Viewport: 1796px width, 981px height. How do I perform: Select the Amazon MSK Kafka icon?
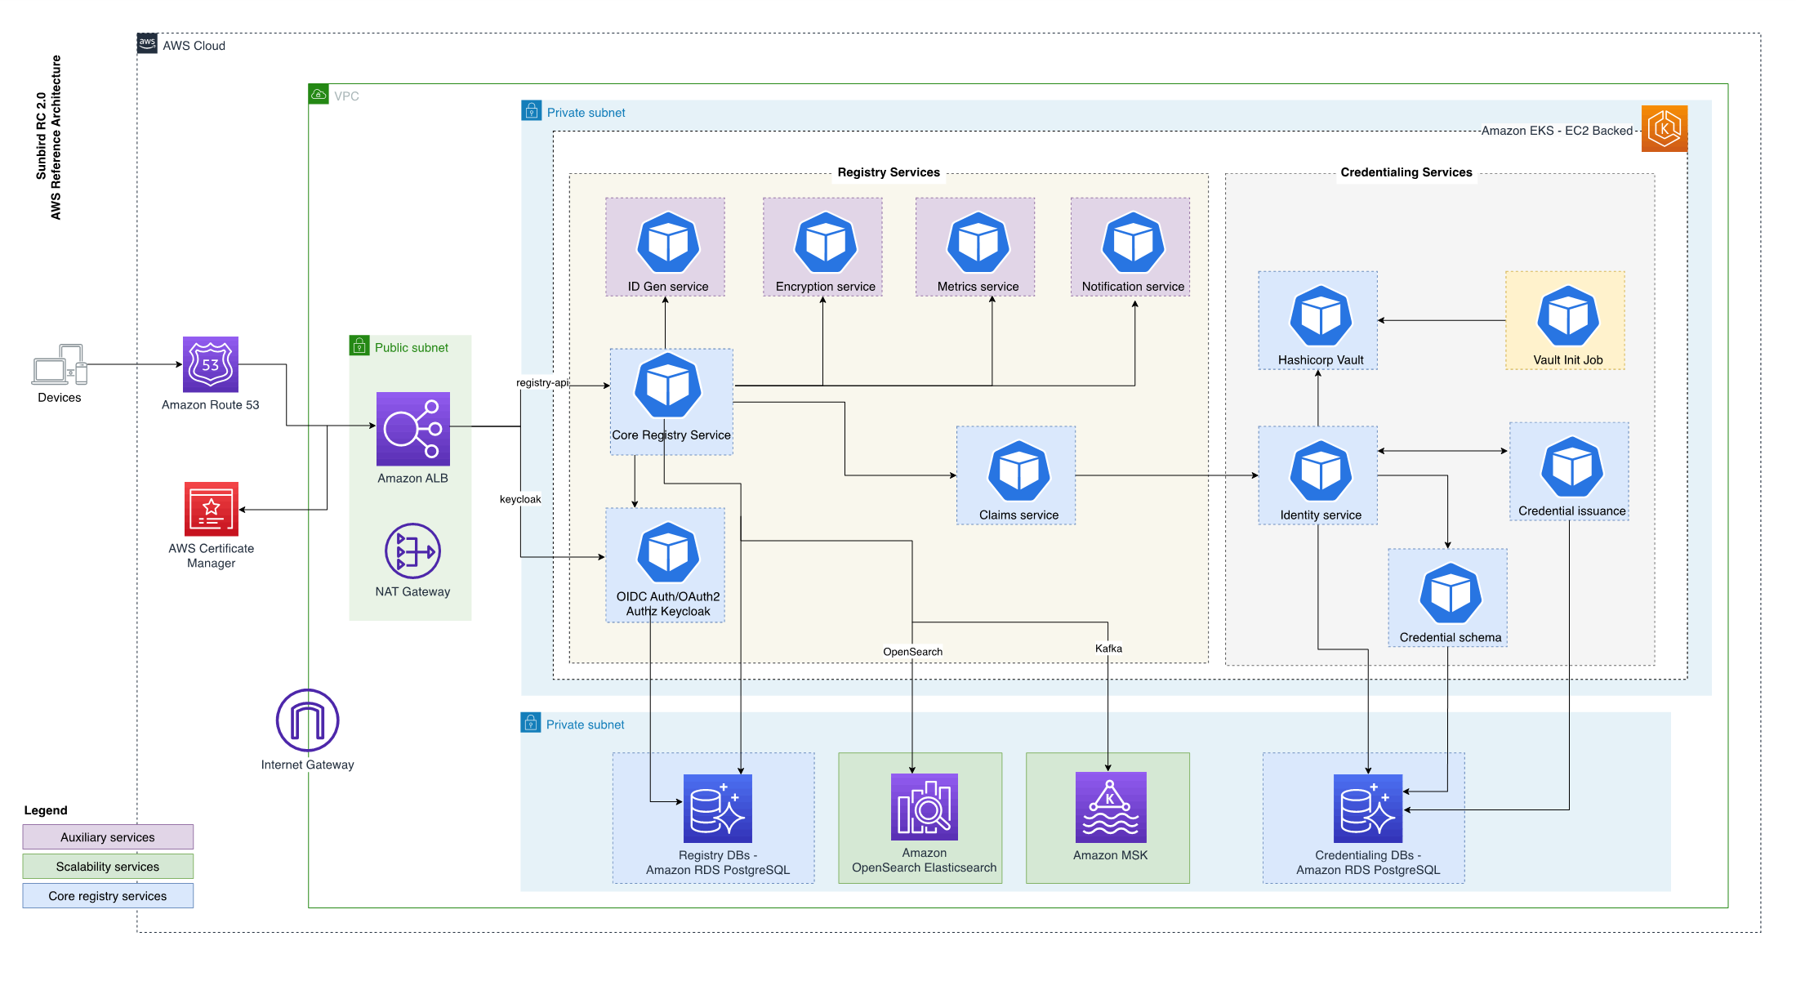(x=1110, y=807)
